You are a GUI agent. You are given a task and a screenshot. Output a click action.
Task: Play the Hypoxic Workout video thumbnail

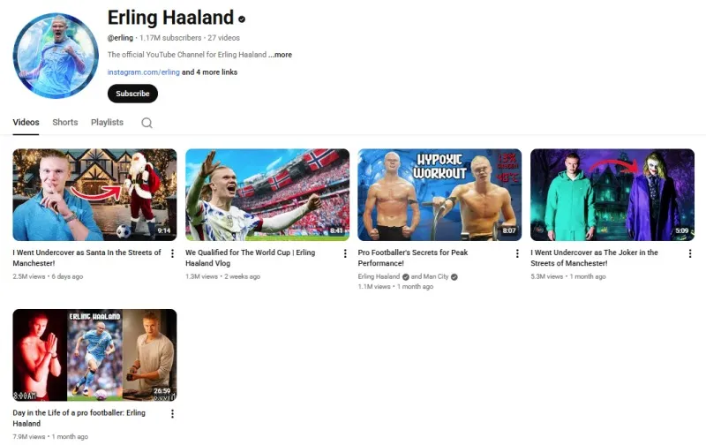tap(439, 194)
